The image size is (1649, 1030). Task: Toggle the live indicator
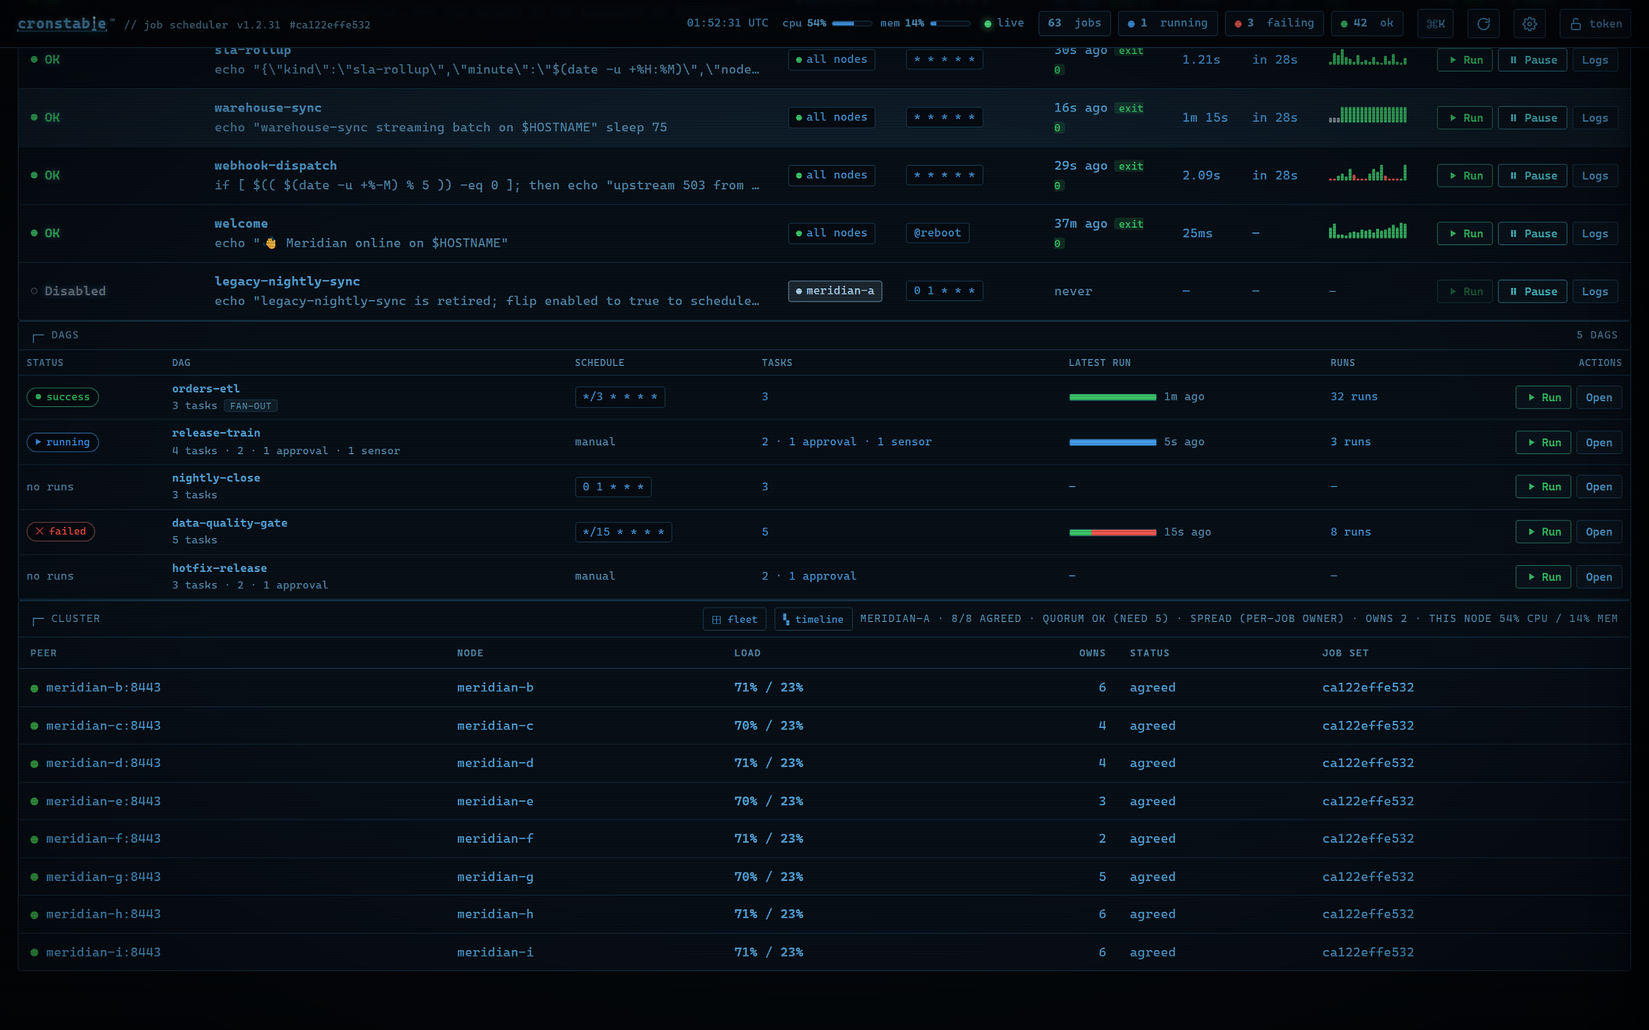click(1004, 23)
